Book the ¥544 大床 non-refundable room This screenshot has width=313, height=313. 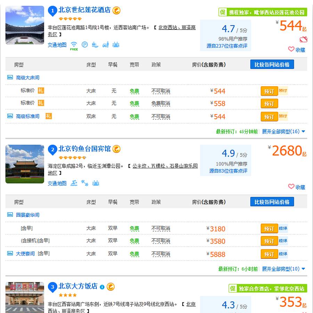tap(269, 91)
